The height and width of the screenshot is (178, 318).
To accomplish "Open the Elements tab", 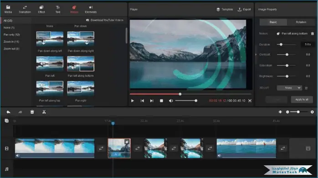I will pyautogui.click(x=91, y=10).
